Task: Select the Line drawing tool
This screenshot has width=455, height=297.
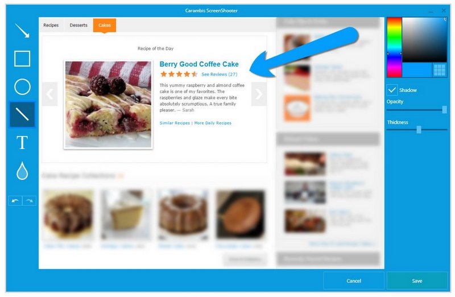Action: pos(22,114)
